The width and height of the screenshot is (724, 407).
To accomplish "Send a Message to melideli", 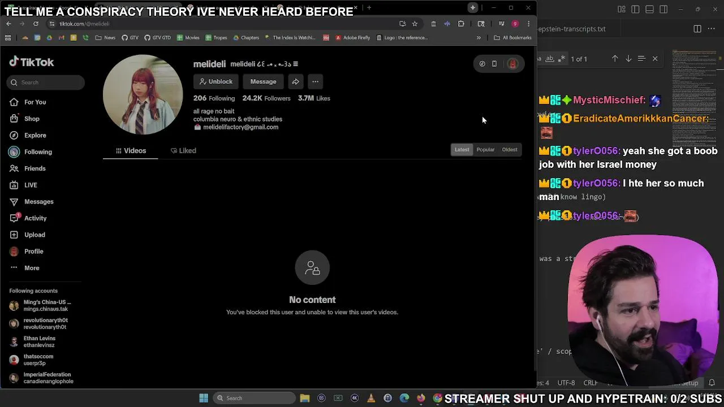I will click(263, 81).
